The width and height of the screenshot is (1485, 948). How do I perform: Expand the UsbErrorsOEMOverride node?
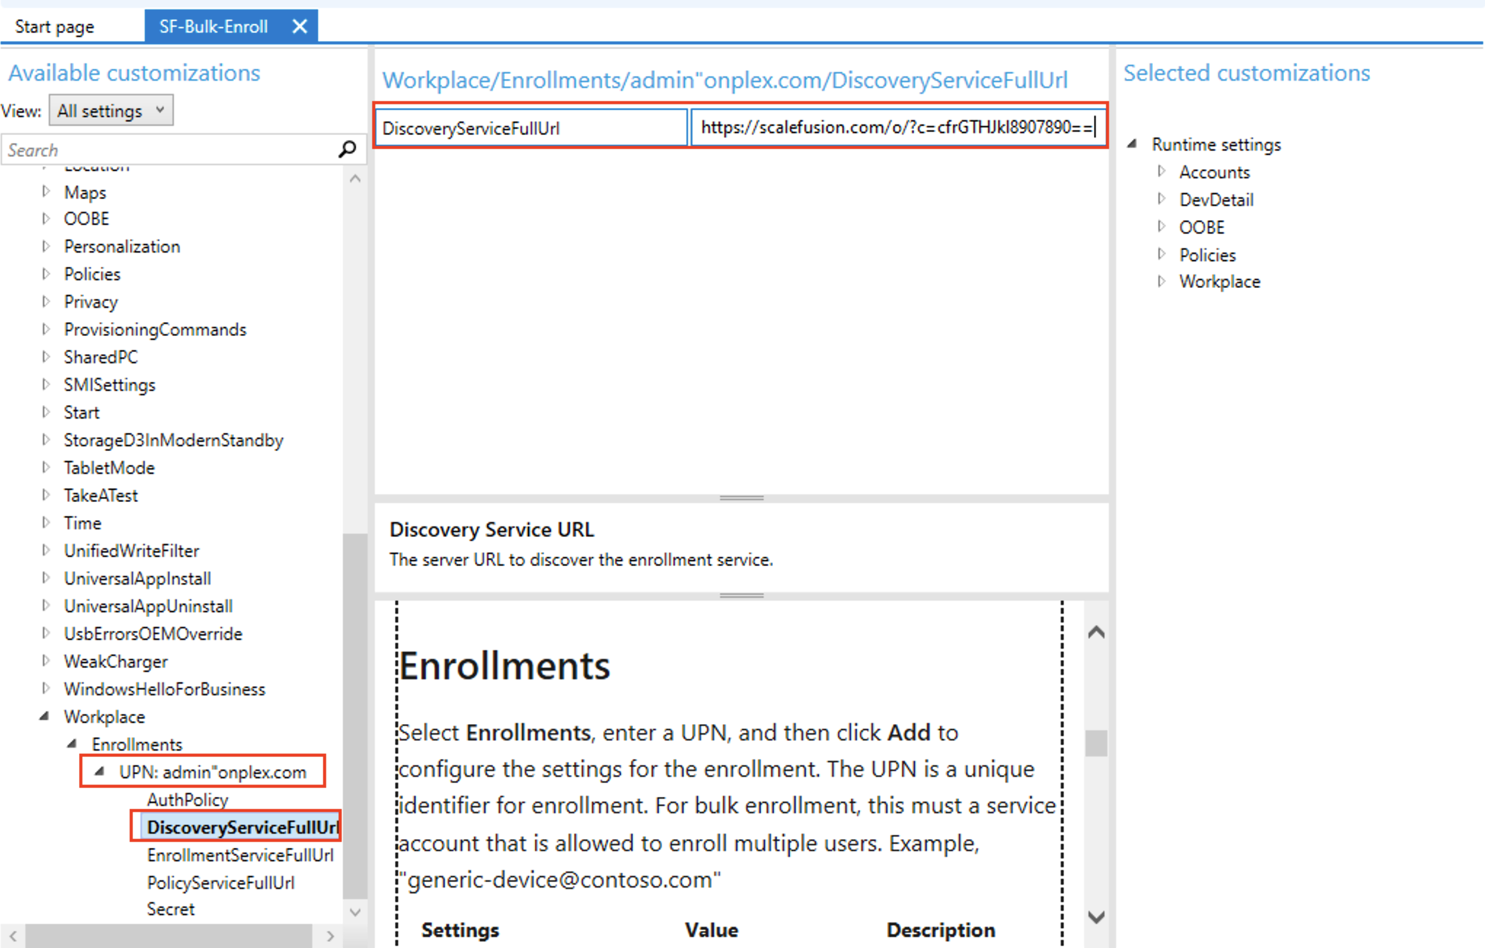[x=45, y=633]
